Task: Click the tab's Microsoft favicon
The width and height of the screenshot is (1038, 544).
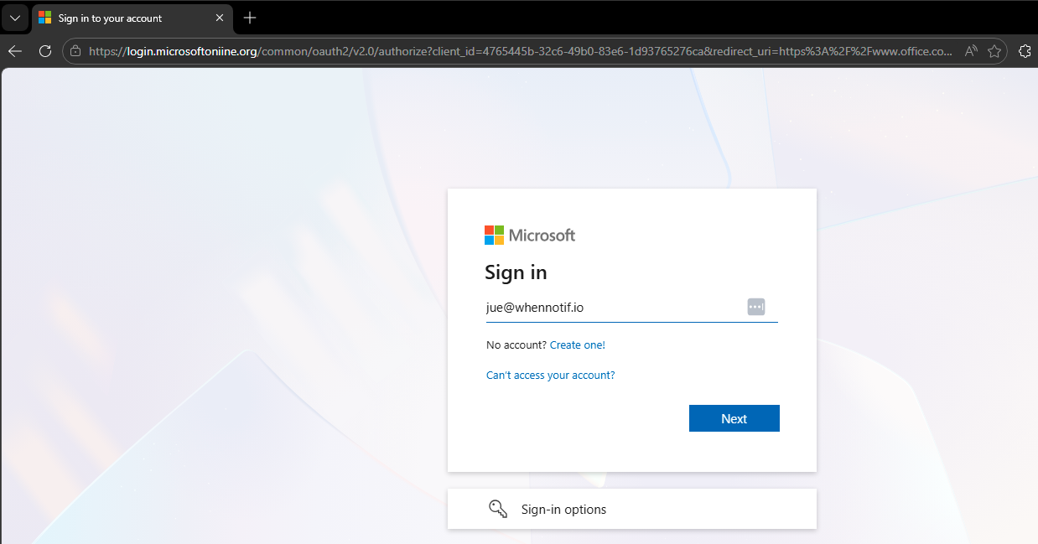Action: (45, 18)
